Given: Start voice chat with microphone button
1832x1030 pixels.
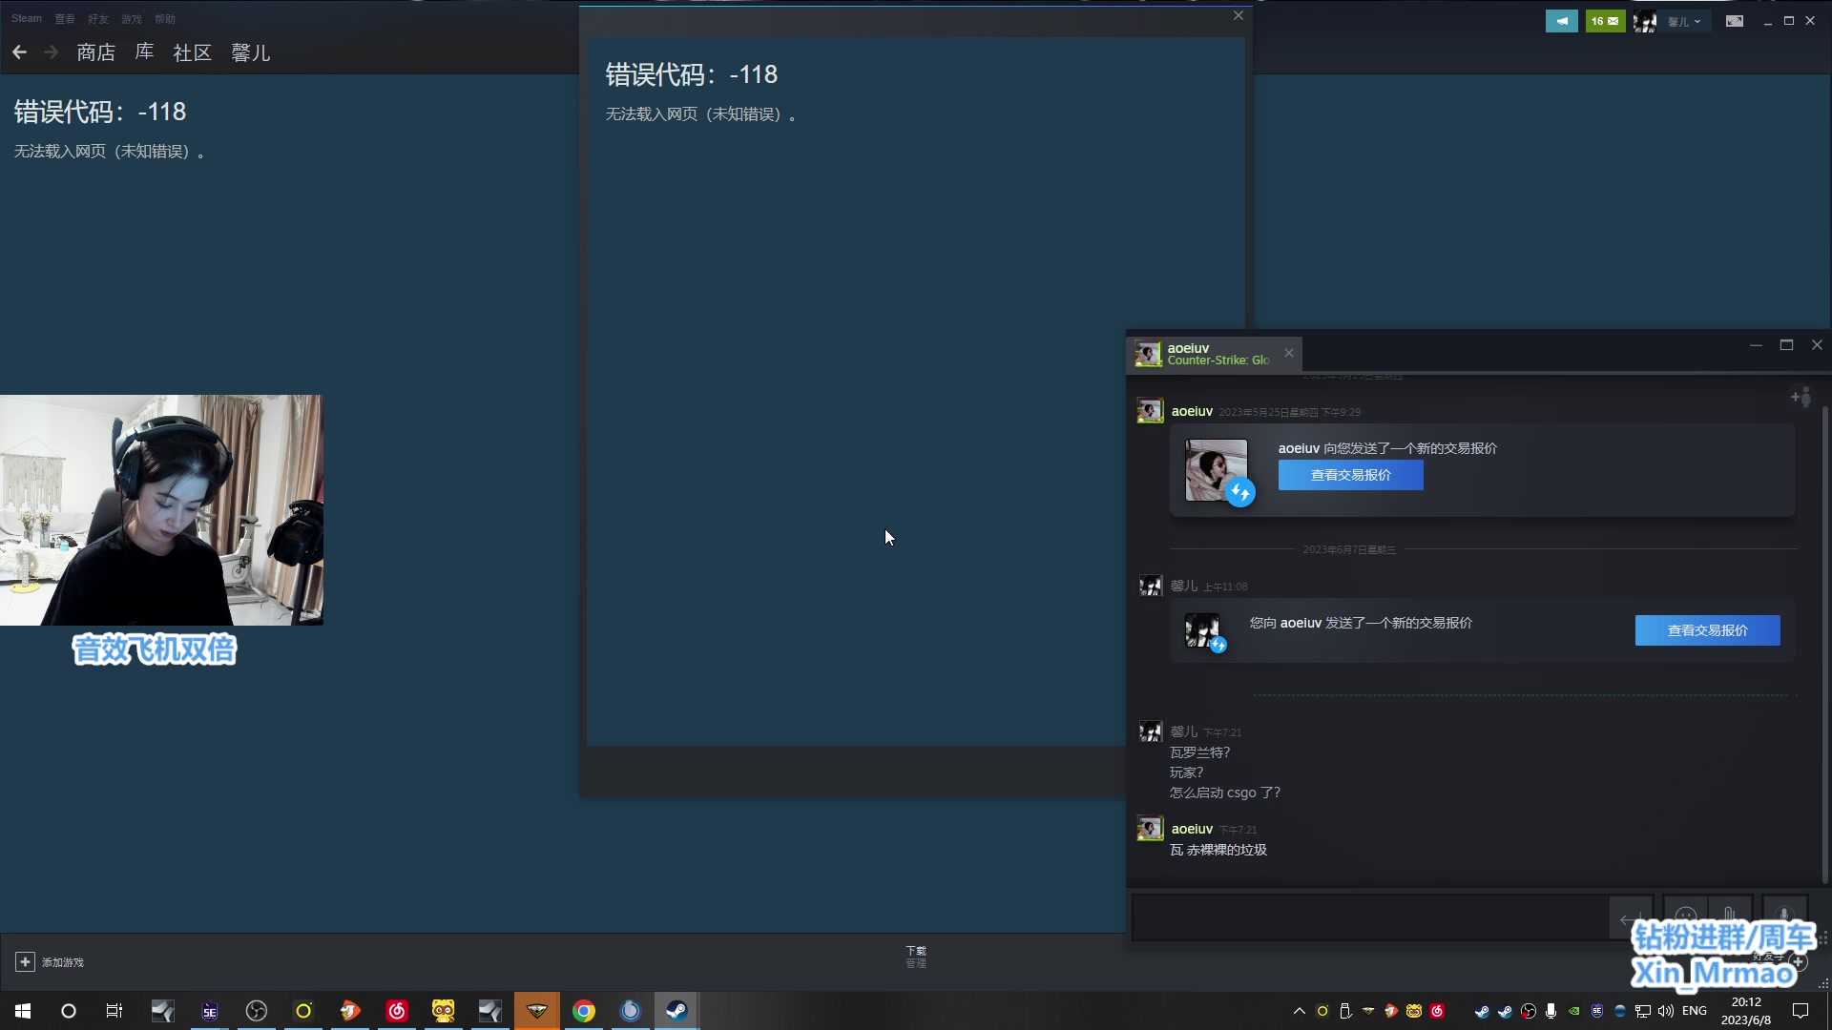Looking at the screenshot, I should (1784, 917).
